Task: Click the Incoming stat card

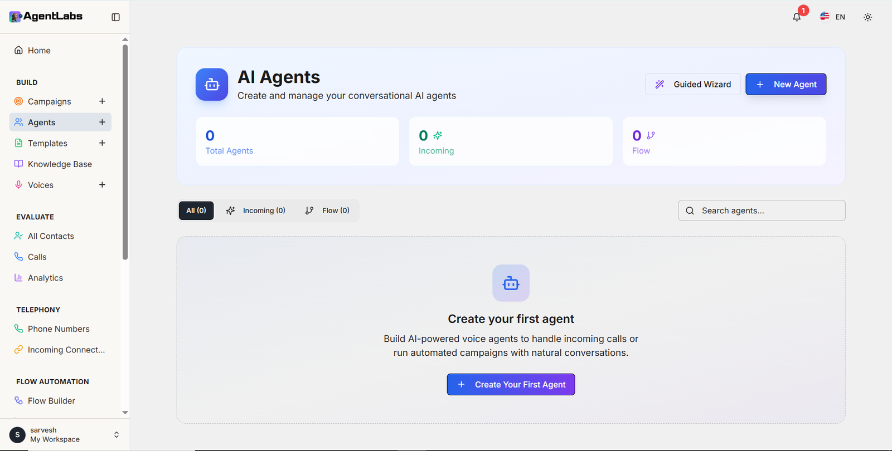Action: (511, 141)
